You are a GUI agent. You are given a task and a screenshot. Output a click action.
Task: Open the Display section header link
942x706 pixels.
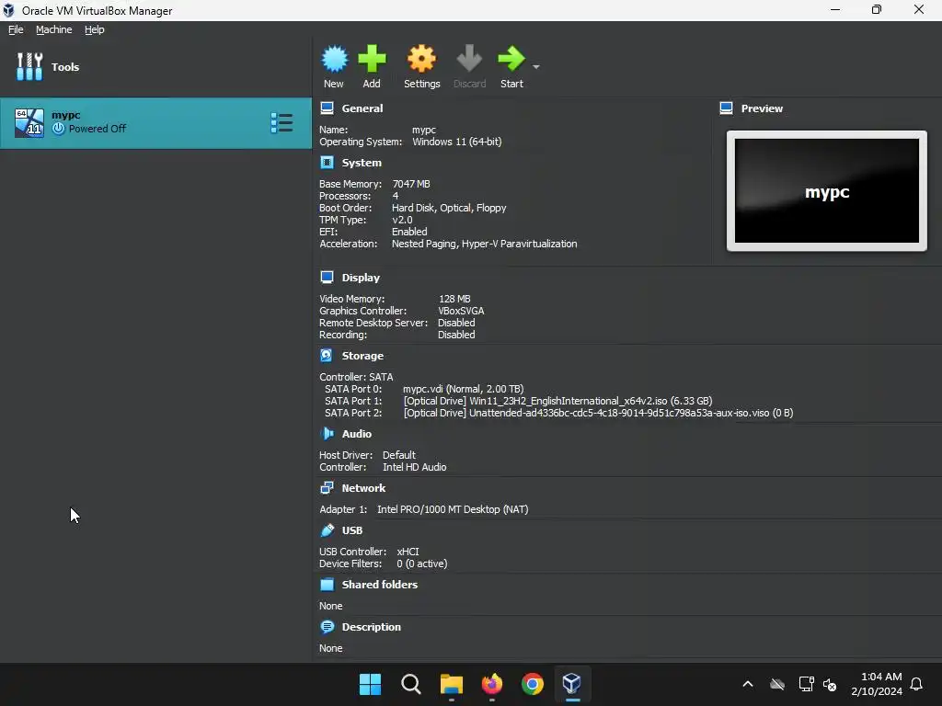pos(361,278)
